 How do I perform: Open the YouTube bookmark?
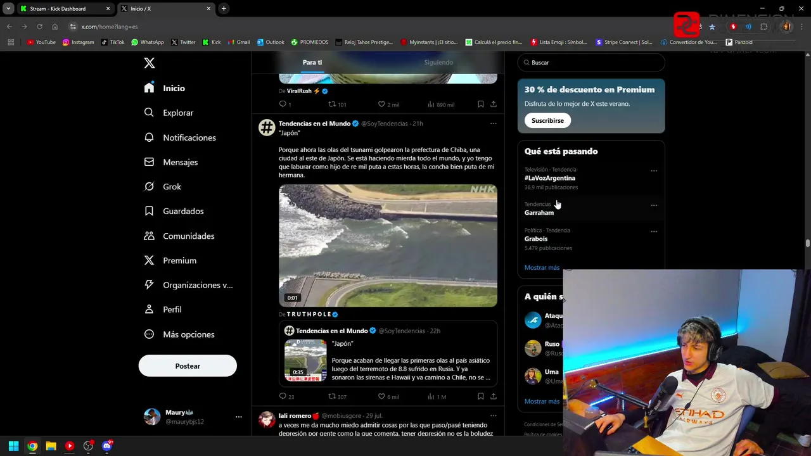pyautogui.click(x=41, y=42)
